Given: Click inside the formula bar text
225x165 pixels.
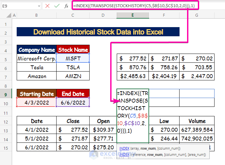Looking at the screenshot, I should coord(134,6).
